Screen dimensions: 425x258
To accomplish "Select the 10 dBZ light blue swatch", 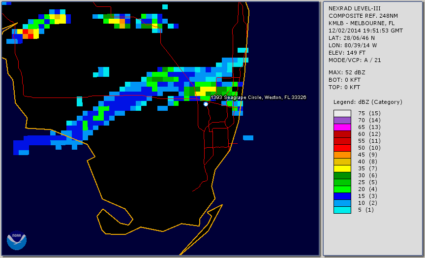I will (342, 203).
